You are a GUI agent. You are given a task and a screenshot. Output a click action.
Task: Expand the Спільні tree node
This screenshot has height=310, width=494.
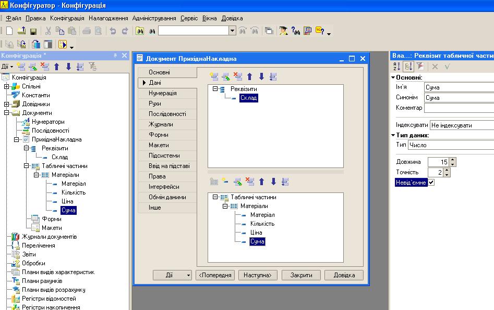(6, 86)
